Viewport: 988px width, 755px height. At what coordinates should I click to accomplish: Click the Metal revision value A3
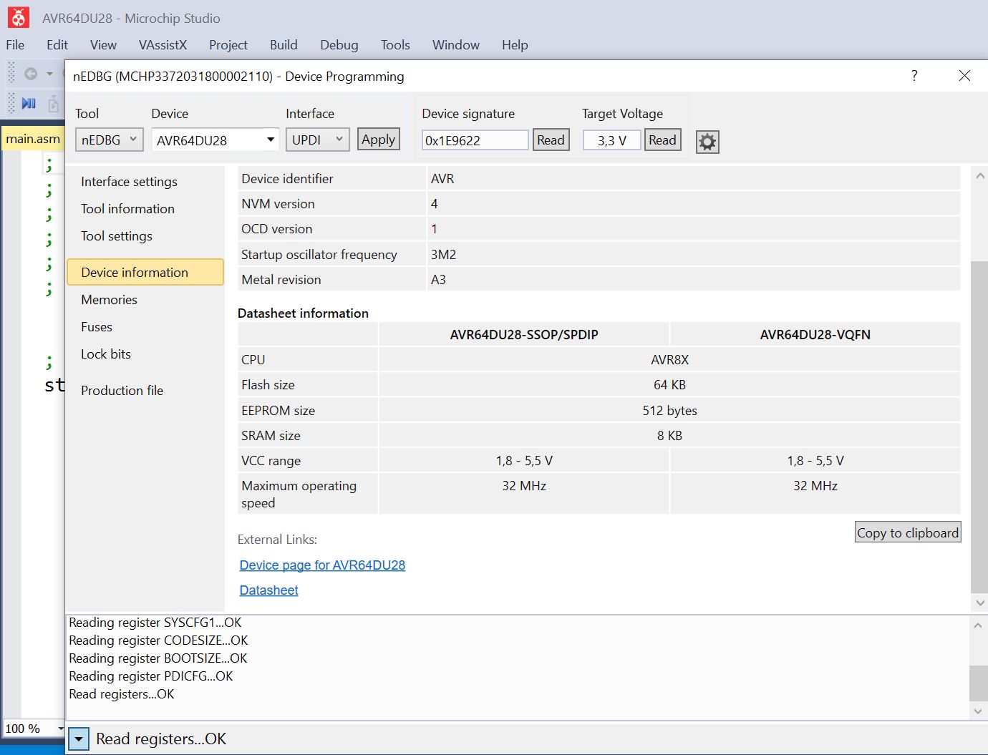pyautogui.click(x=438, y=280)
